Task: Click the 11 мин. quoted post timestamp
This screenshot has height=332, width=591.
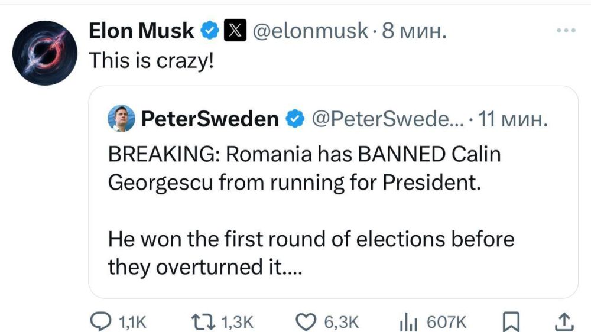Action: 513,120
